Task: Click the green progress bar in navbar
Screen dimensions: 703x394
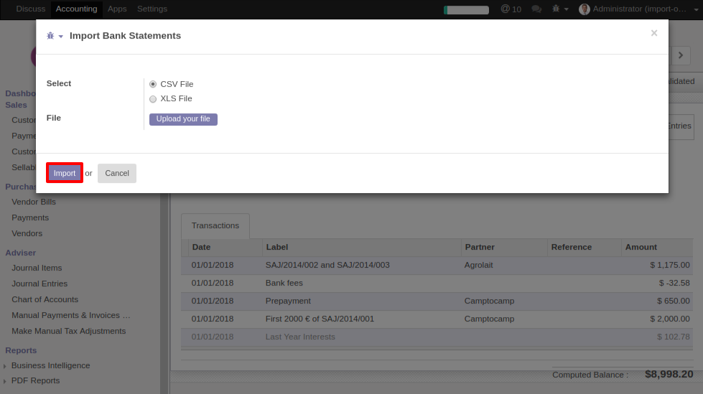Action: 466,10
